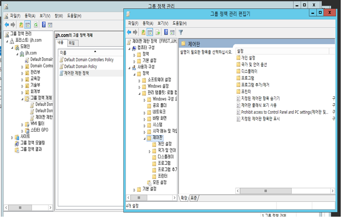Open 도움말(H) menu in Group Policy Editor

[179, 23]
